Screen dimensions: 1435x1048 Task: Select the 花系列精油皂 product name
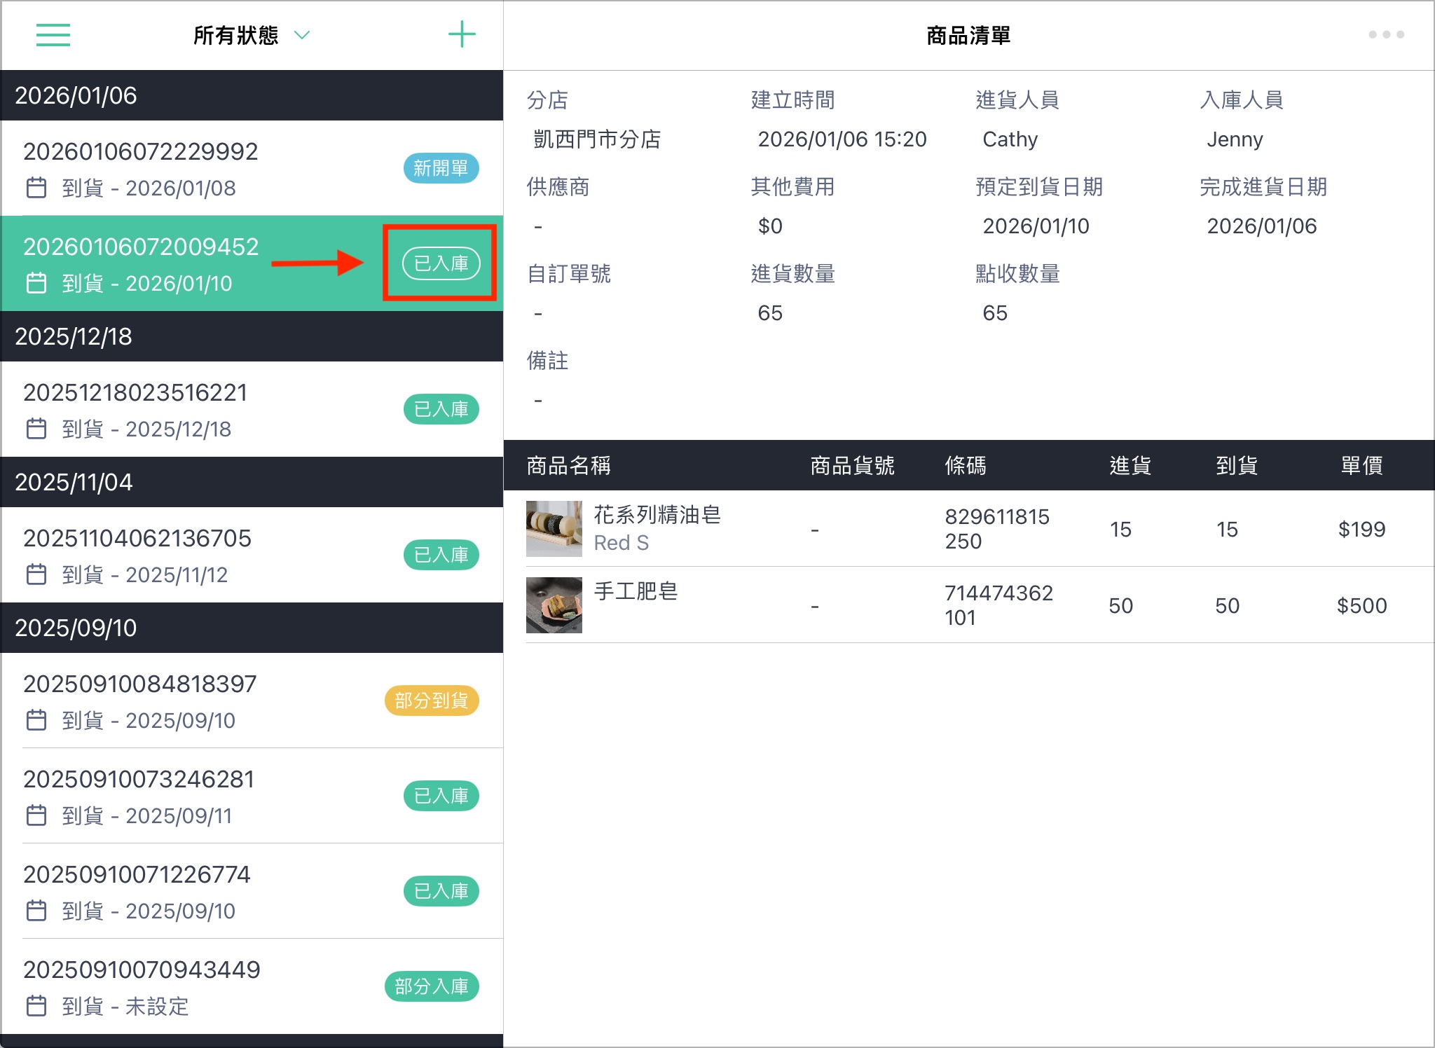657,515
